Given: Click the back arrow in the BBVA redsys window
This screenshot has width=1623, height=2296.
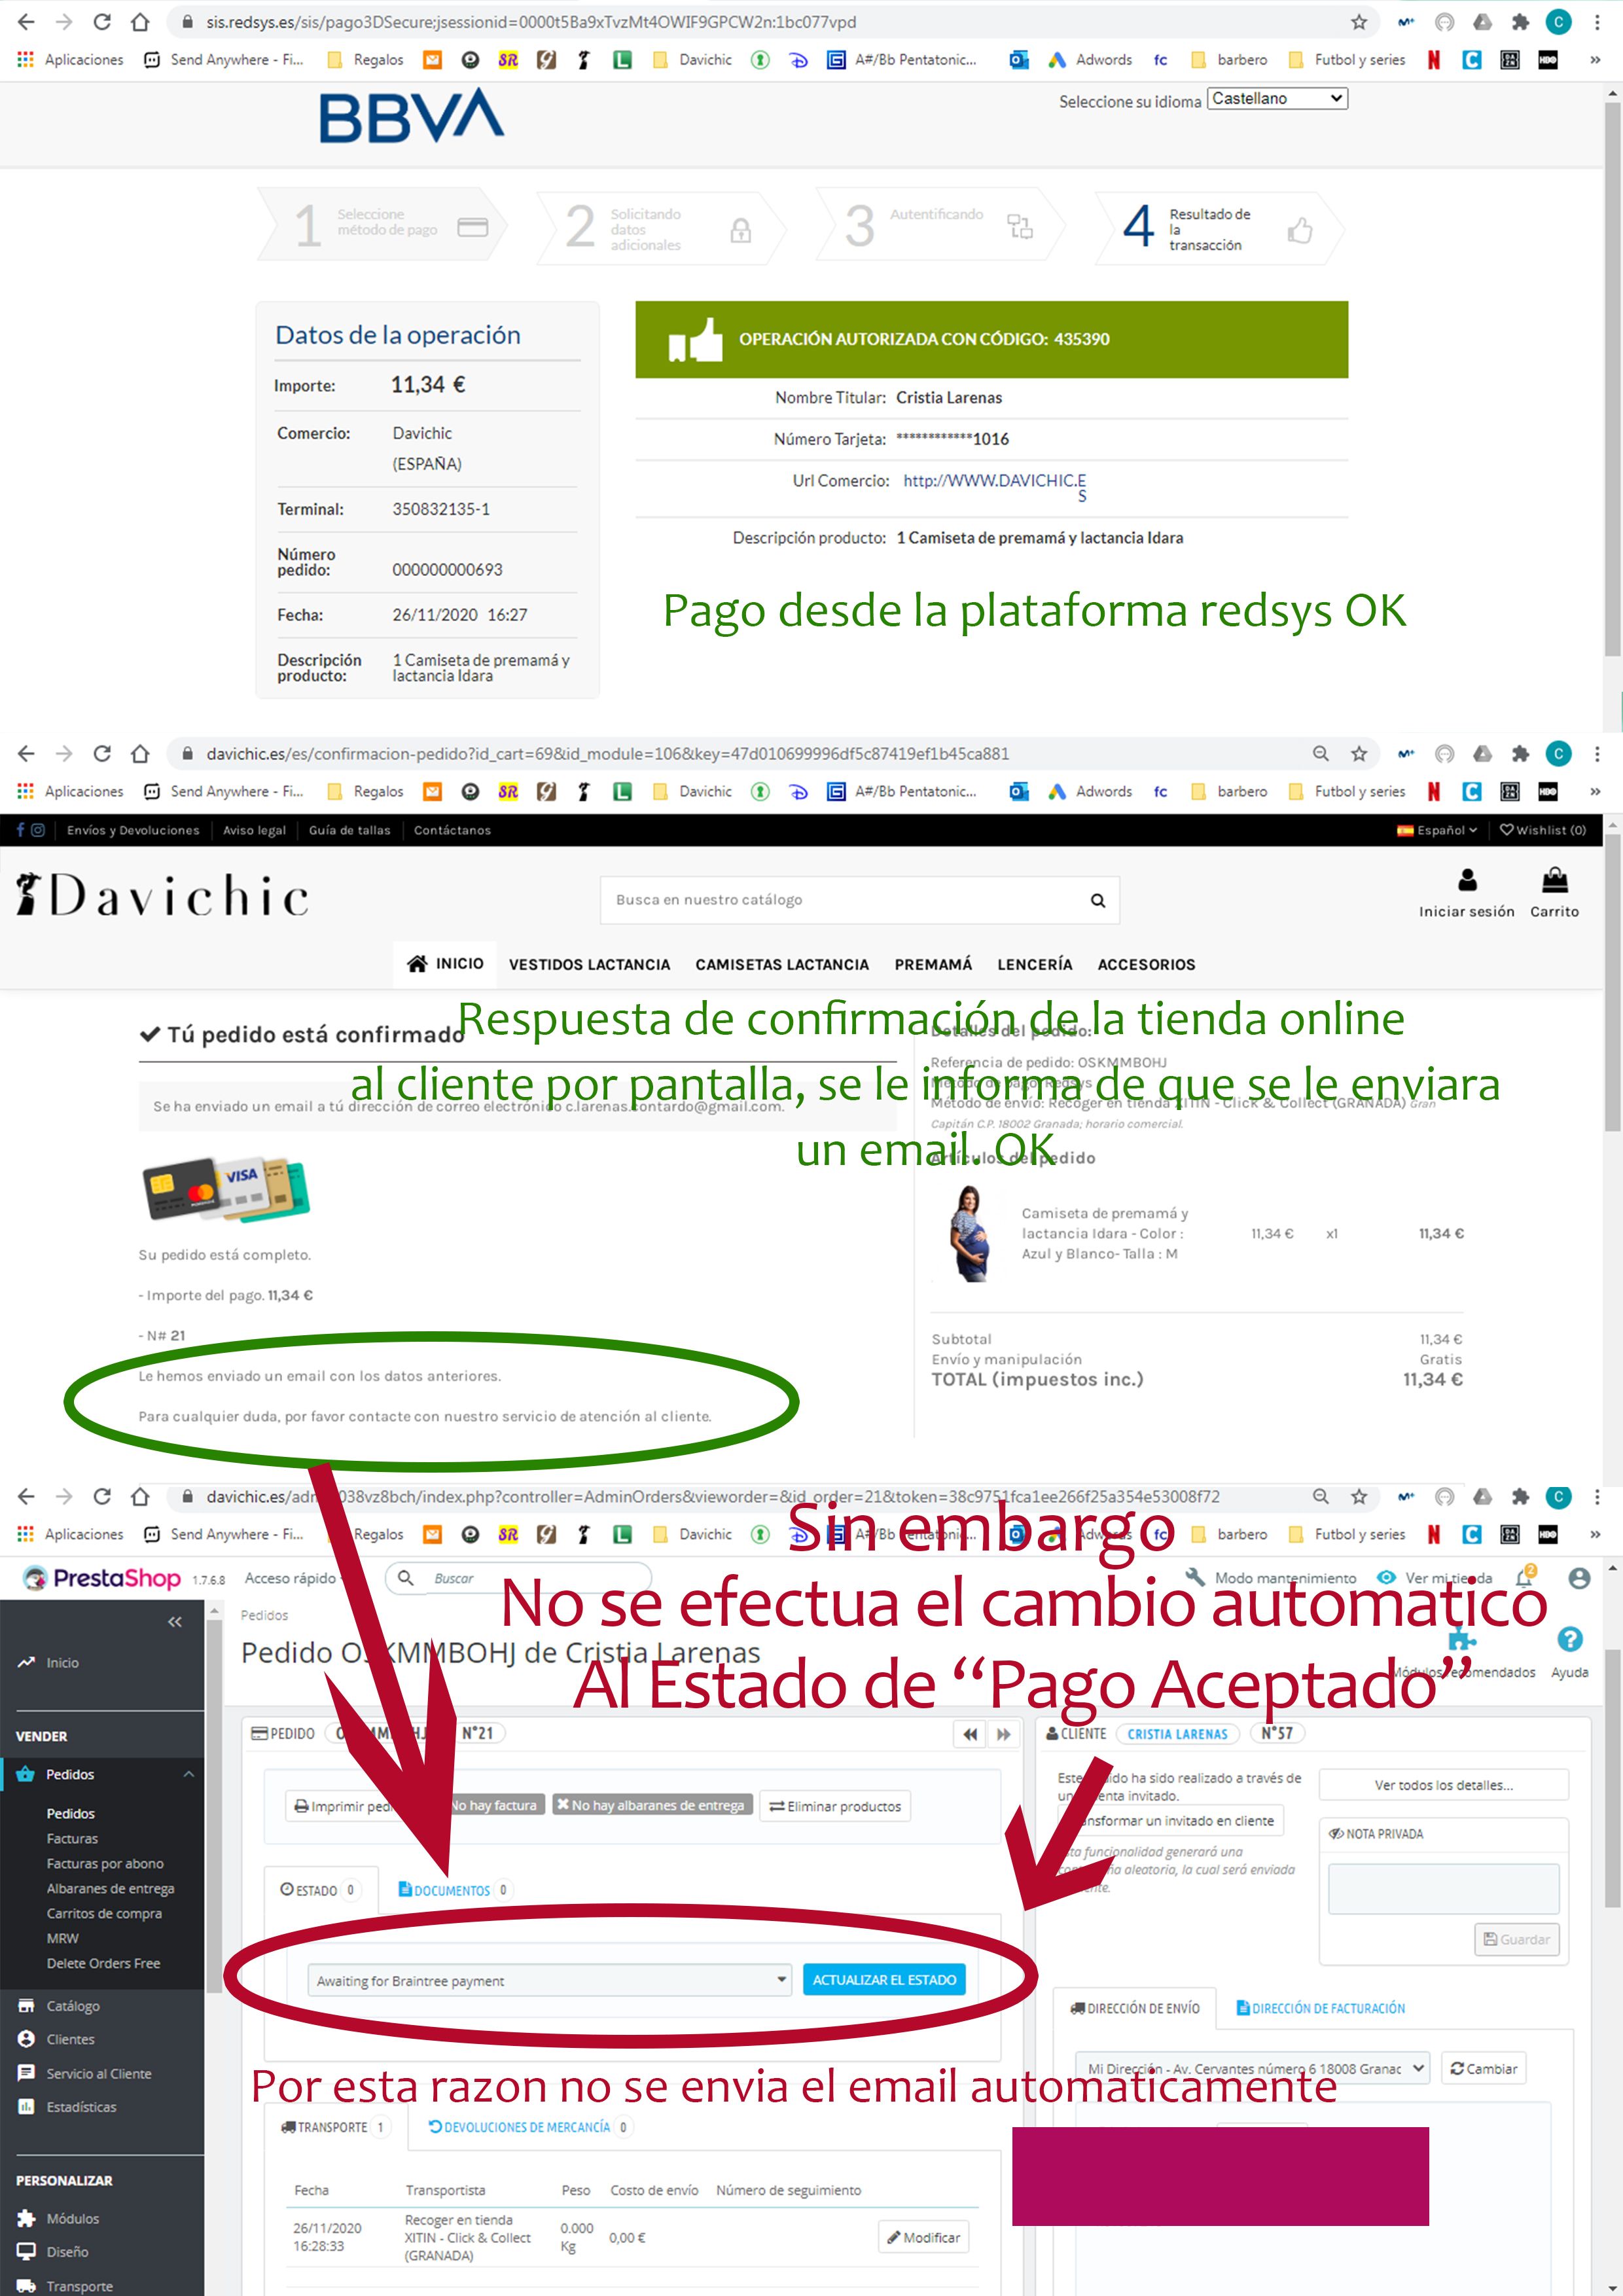Looking at the screenshot, I should pyautogui.click(x=26, y=22).
